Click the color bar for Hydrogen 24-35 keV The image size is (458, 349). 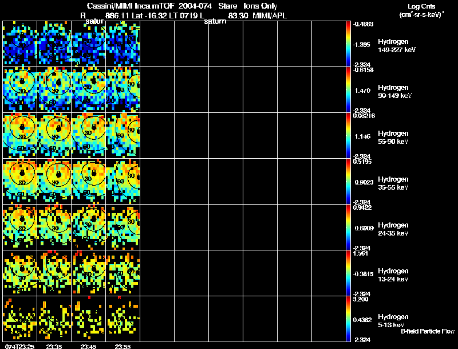pos(348,228)
